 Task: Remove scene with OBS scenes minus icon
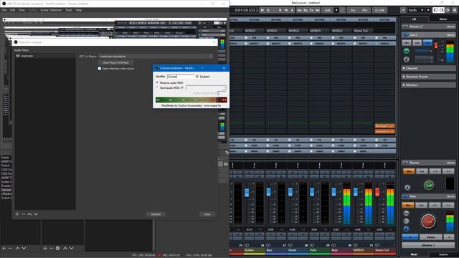click(x=10, y=248)
